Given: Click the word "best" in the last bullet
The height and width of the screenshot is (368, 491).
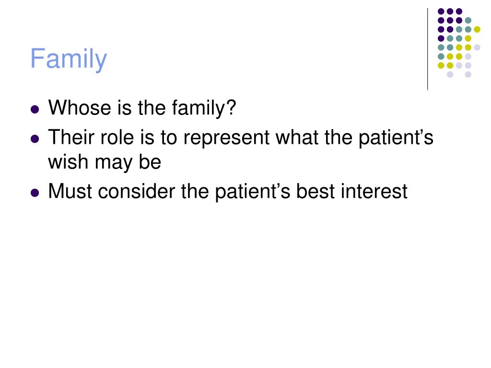Looking at the screenshot, I should coord(316,191).
